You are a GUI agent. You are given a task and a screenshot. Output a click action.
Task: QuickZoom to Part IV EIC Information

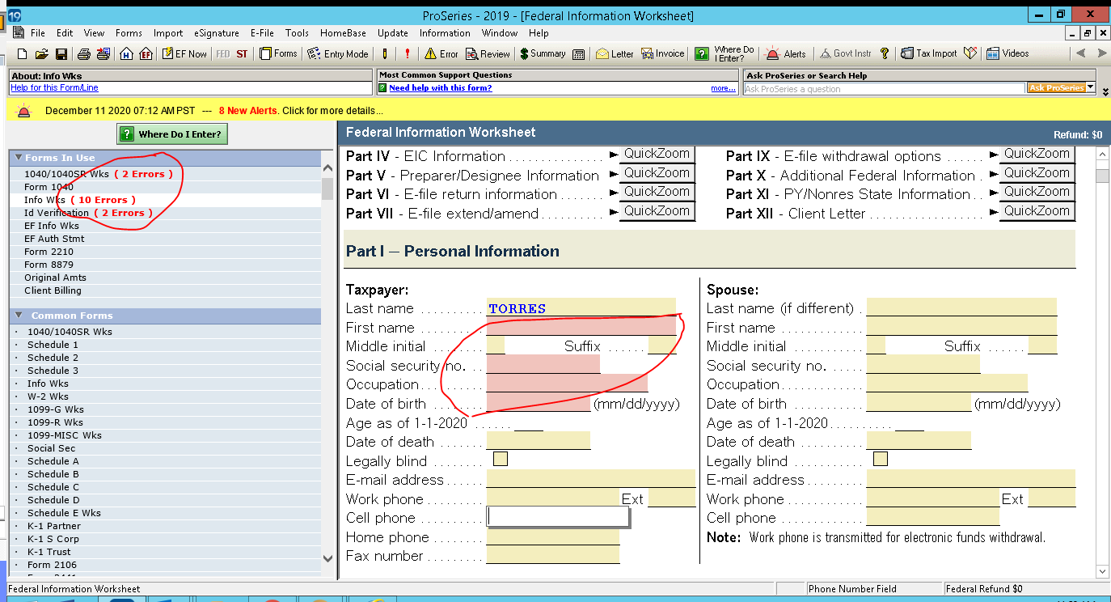tap(657, 155)
